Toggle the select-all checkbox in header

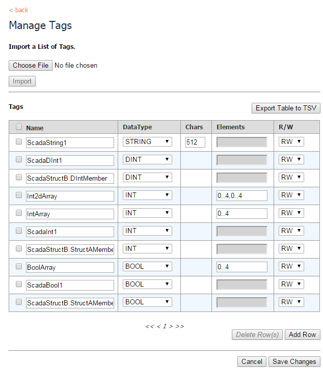[19, 127]
